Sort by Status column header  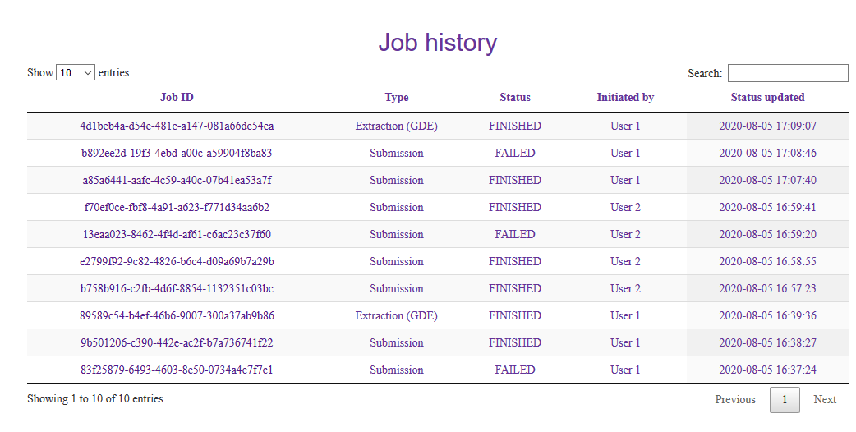pyautogui.click(x=515, y=97)
